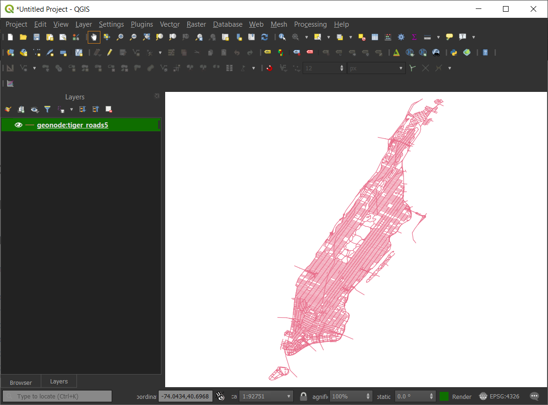
Task: Open the scale dropdown showing 1:92751
Action: (x=289, y=396)
